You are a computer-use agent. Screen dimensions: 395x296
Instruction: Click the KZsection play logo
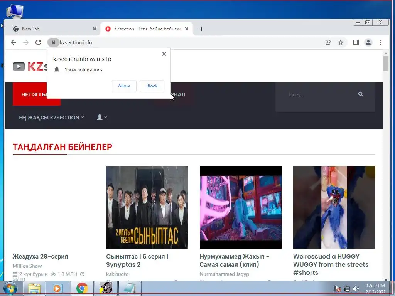tap(19, 66)
